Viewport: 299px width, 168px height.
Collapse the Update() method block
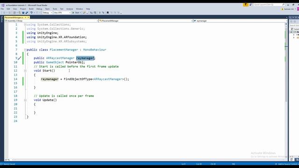pyautogui.click(x=25, y=100)
